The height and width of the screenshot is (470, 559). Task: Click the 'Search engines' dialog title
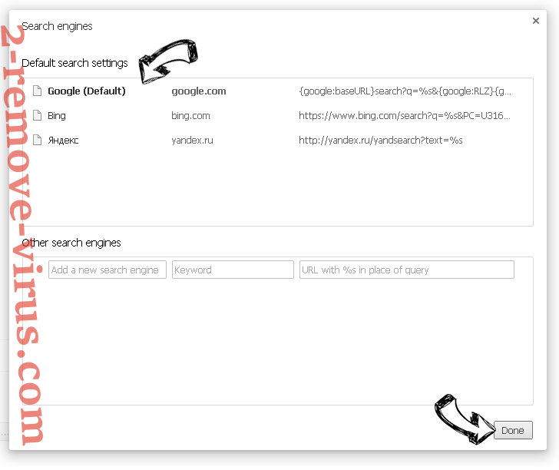tap(58, 26)
